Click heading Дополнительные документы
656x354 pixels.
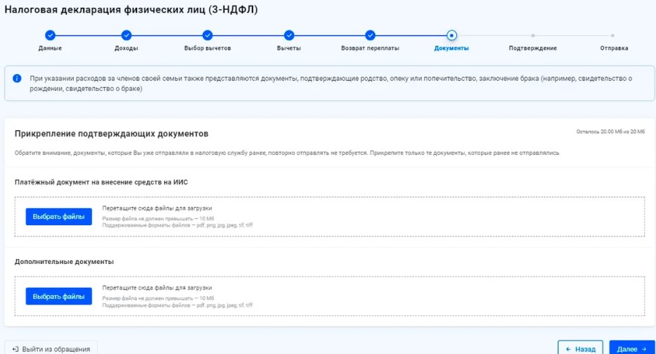pos(64,262)
